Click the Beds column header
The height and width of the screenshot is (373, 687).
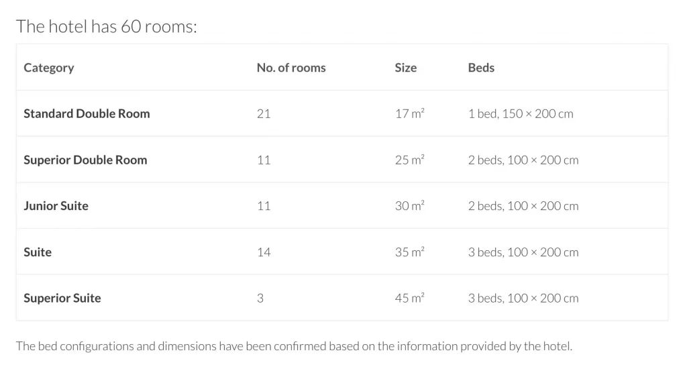point(481,68)
